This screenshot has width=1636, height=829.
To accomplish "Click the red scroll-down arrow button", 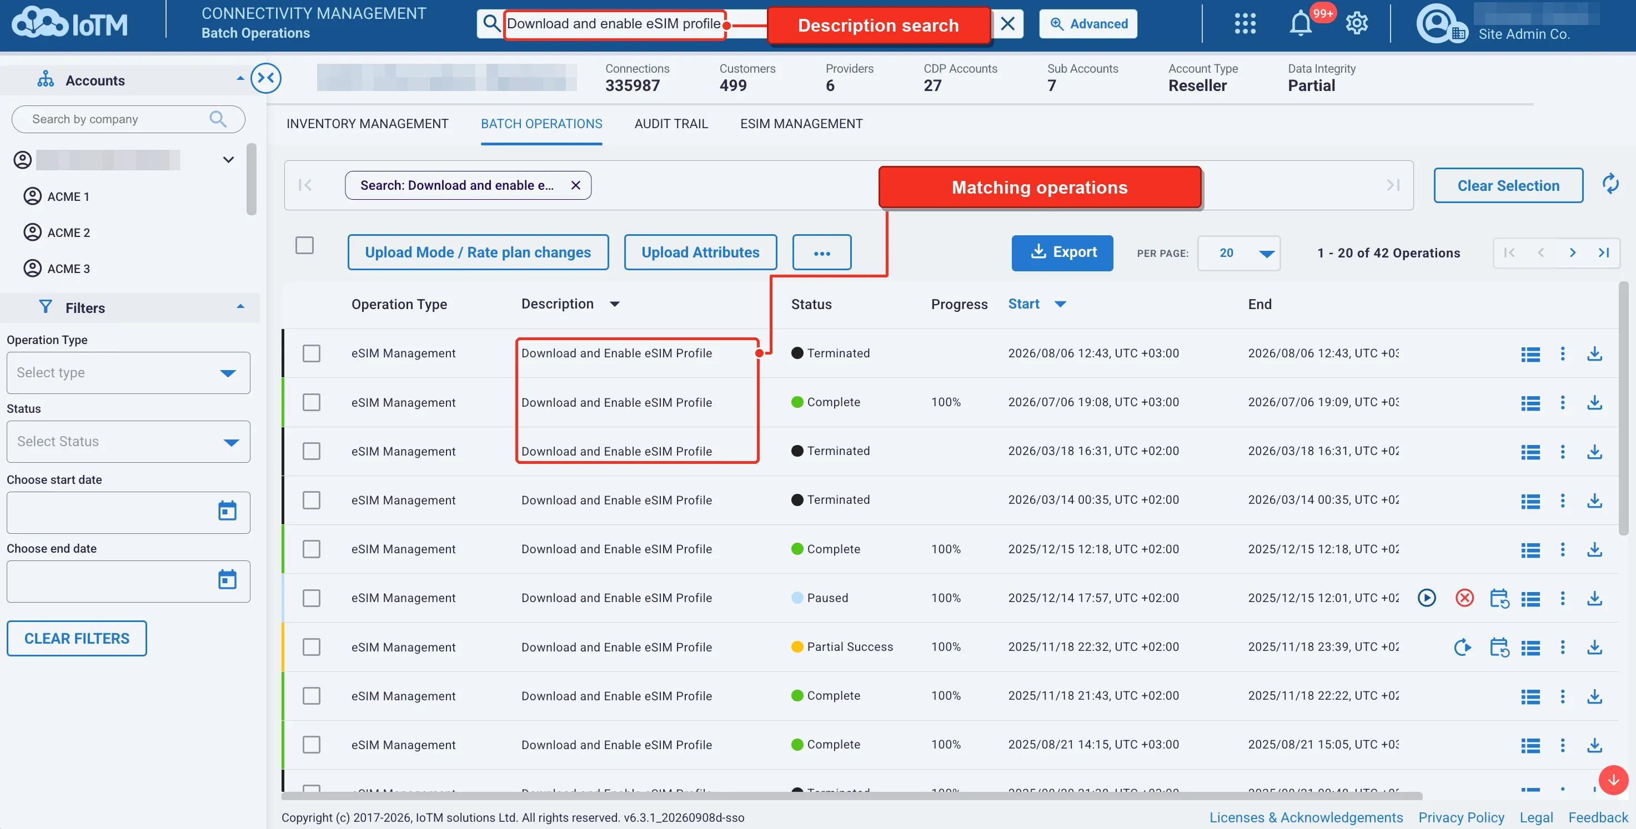I will tap(1613, 780).
